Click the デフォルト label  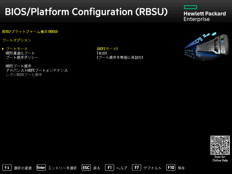[x=153, y=168]
